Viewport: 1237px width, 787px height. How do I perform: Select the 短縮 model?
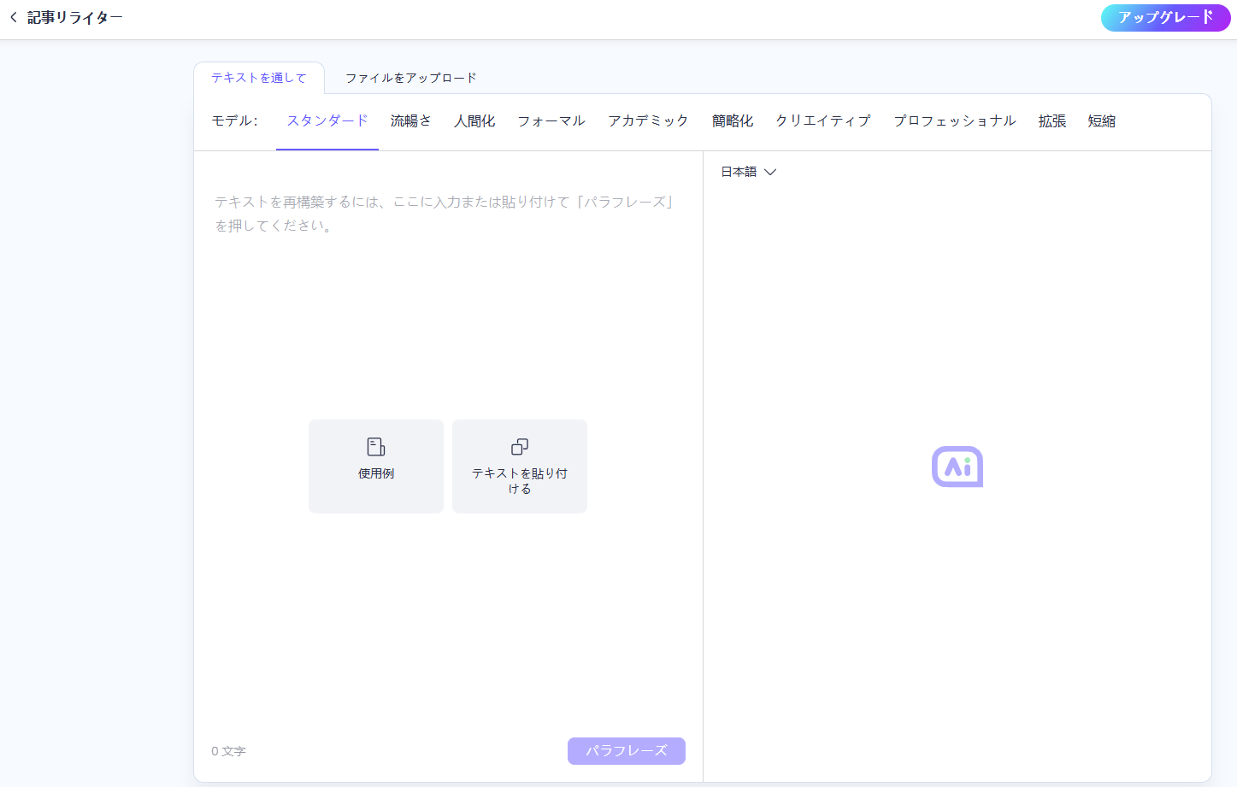point(1102,120)
